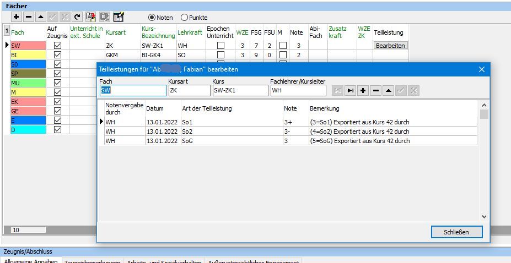
Task: Select the SoG Teilleistung cell
Action: (x=232, y=141)
